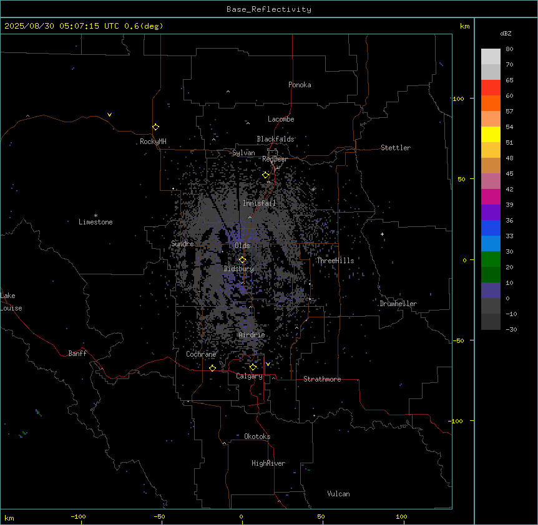Click the 80 dBZ legend value
The image size is (538, 525).
(x=509, y=49)
